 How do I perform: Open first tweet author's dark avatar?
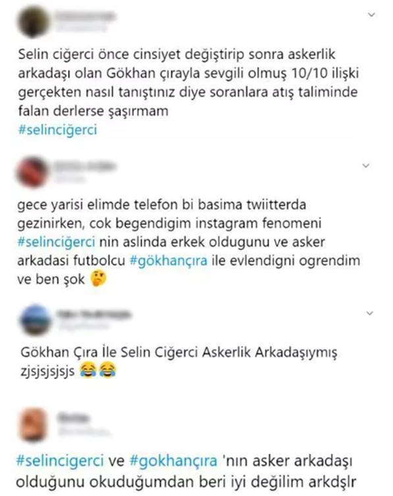pos(33,22)
